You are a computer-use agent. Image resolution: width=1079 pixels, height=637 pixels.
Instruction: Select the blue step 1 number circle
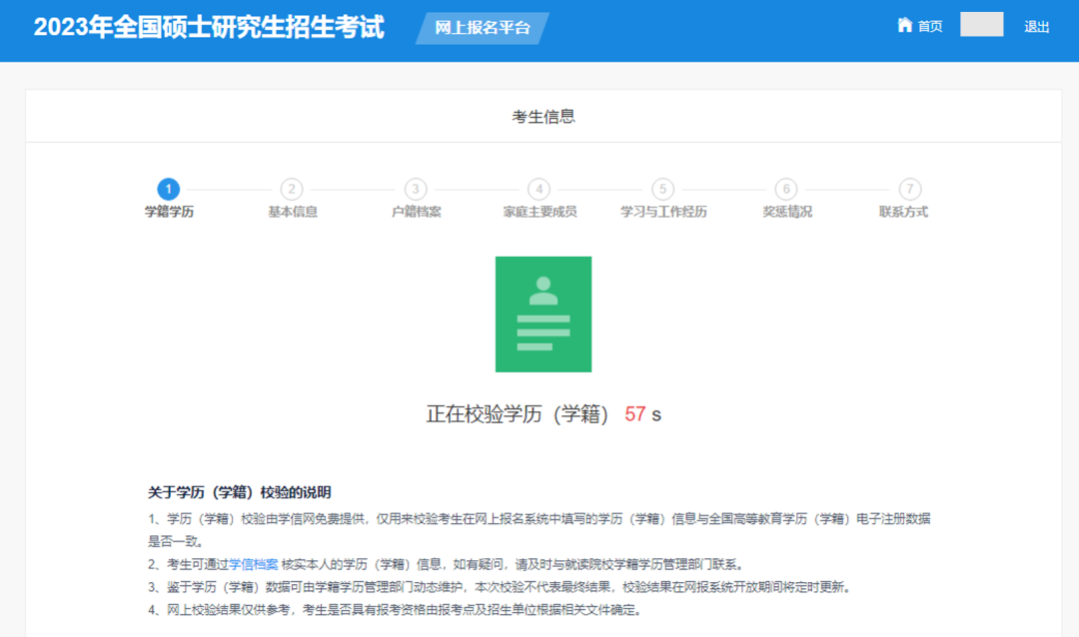pos(169,190)
